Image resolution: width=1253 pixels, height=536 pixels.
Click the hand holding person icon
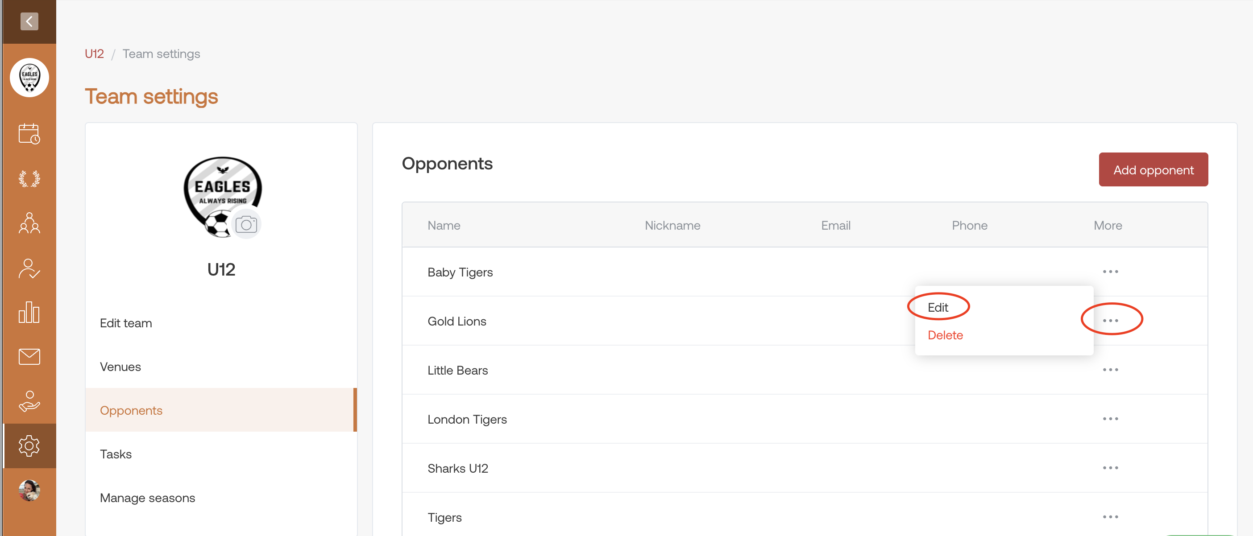click(29, 401)
